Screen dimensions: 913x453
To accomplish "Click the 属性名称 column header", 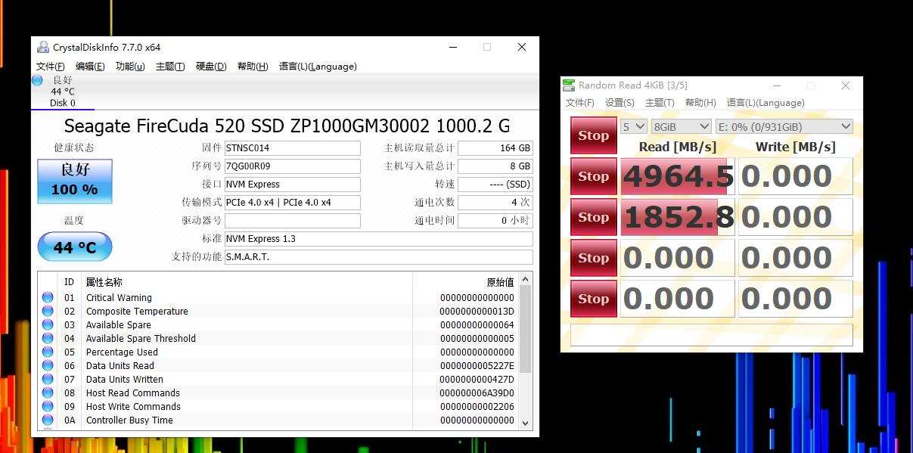I will 247,282.
